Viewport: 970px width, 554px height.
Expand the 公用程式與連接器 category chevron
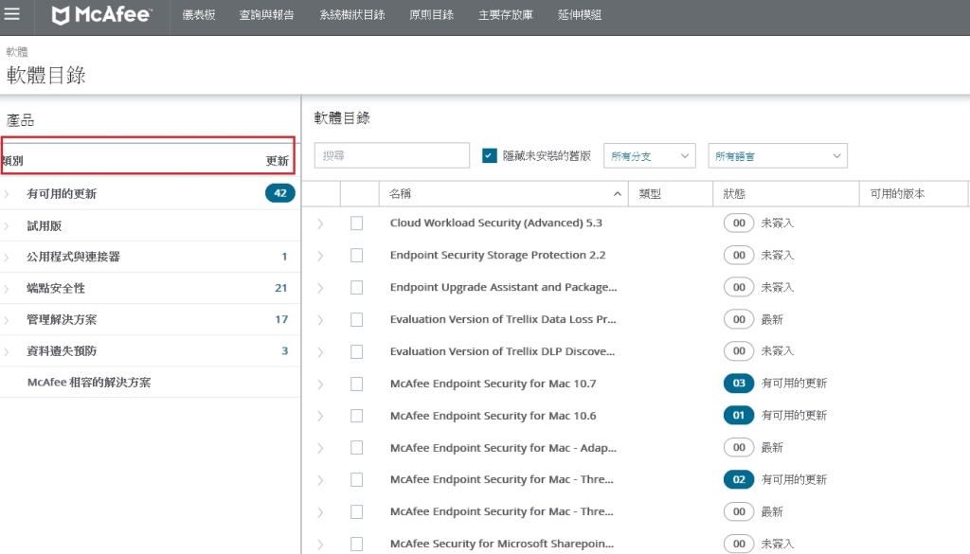click(x=7, y=258)
